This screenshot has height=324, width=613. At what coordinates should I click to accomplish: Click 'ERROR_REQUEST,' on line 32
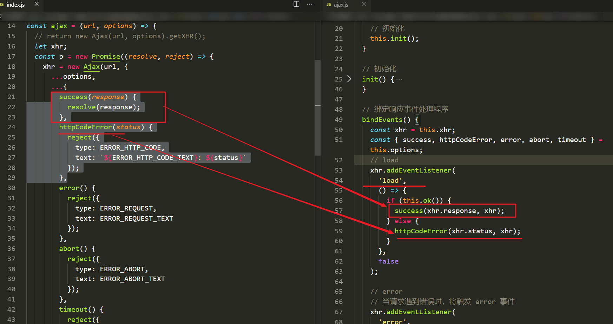pyautogui.click(x=128, y=208)
